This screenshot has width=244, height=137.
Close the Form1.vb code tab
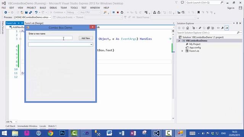pyautogui.click(x=22, y=23)
